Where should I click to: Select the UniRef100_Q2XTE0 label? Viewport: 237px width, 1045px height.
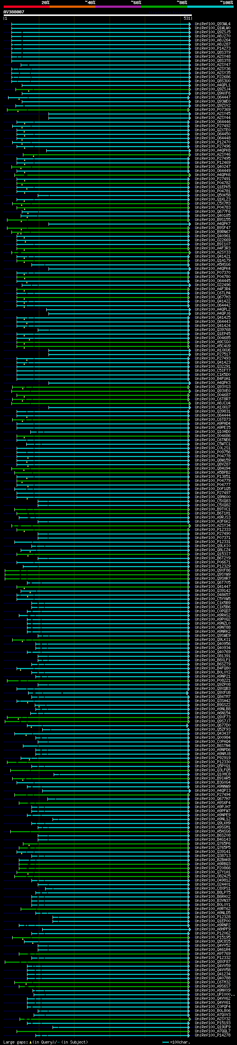click(213, 130)
